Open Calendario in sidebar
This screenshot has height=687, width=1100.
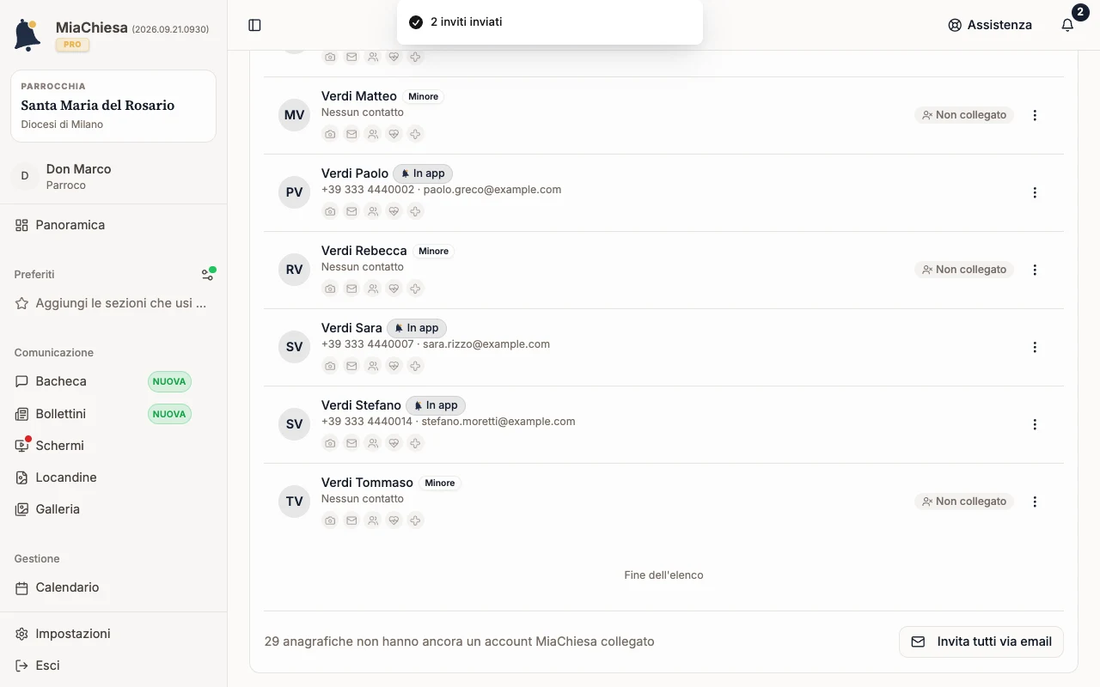(113, 587)
